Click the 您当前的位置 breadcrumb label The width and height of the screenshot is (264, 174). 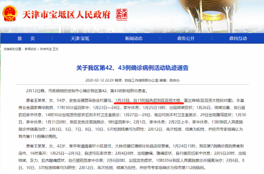(13, 49)
